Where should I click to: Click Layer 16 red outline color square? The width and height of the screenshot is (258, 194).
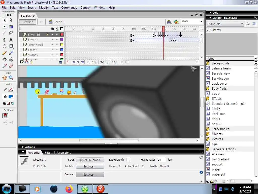click(62, 35)
